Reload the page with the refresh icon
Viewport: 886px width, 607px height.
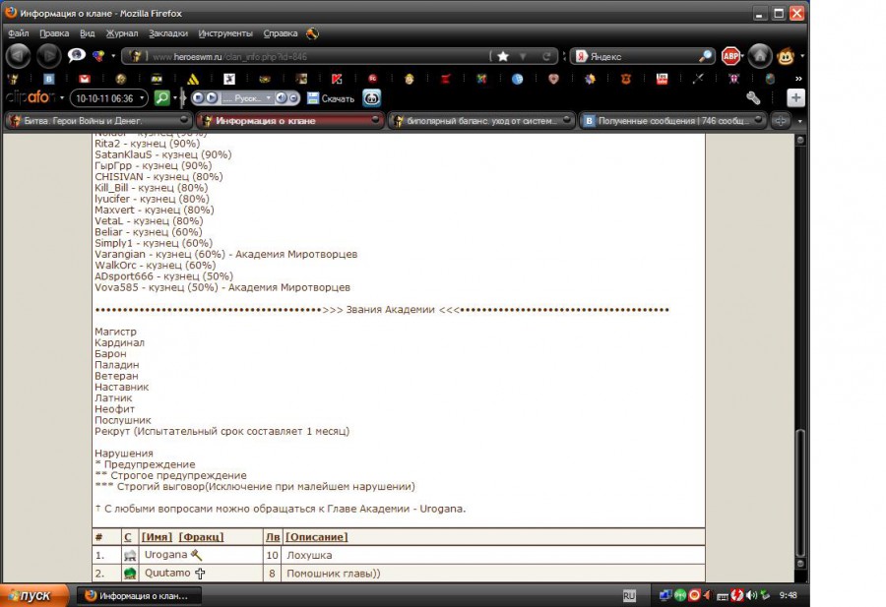point(546,56)
